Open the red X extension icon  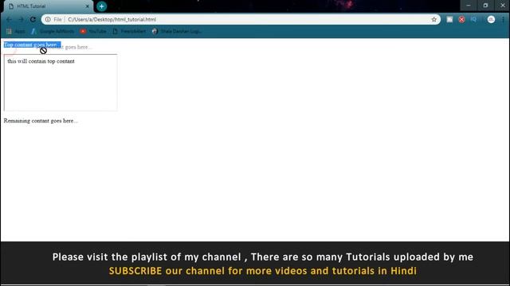click(461, 19)
